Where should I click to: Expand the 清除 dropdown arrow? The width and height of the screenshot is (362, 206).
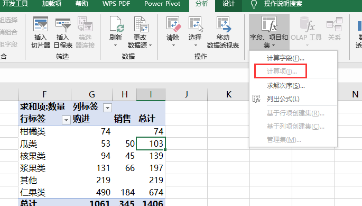coord(174,46)
